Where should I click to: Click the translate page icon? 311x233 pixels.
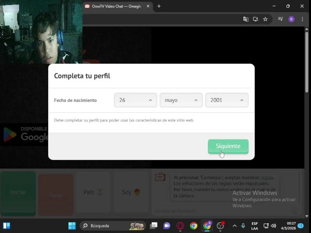pyautogui.click(x=246, y=19)
